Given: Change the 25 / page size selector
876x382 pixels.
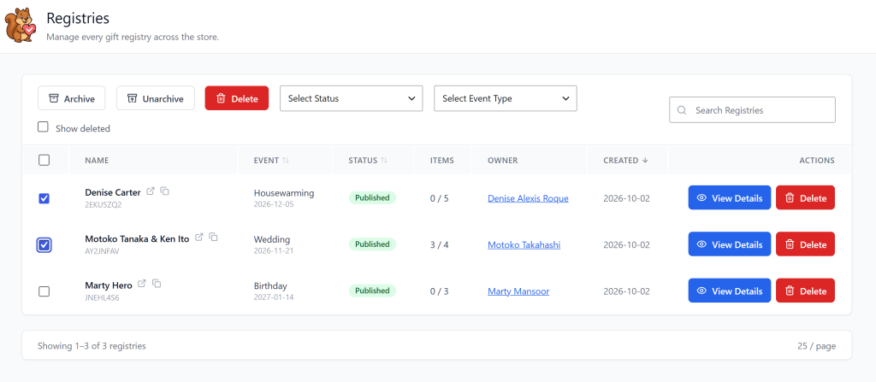Looking at the screenshot, I should click(x=816, y=346).
